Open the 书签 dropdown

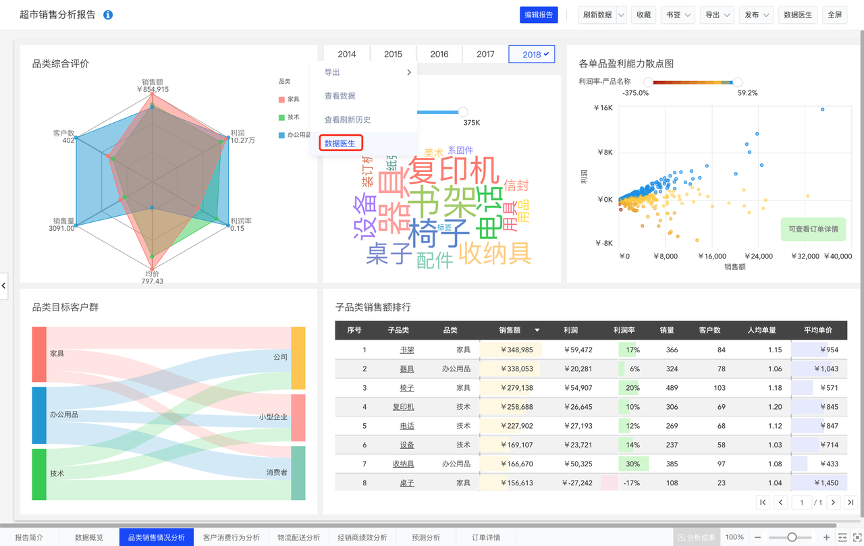pos(678,15)
